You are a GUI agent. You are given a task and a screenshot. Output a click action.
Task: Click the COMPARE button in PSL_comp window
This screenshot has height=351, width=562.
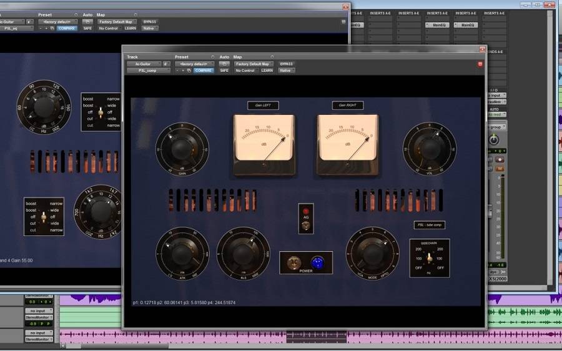tap(204, 71)
